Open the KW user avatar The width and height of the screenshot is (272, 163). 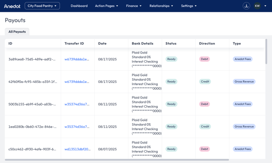pos(257,6)
